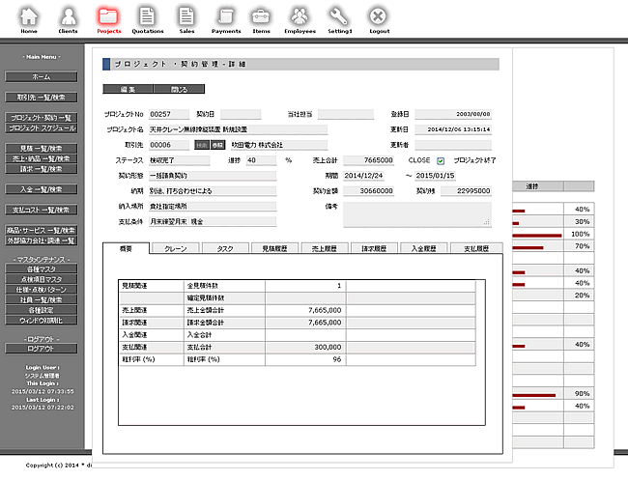
Task: Click the 契約残 field 22995000
Action: coord(467,191)
